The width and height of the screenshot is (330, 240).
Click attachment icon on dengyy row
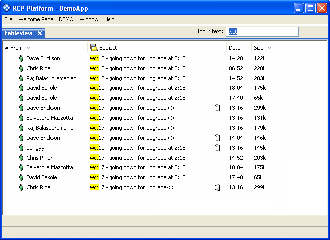pyautogui.click(x=217, y=148)
